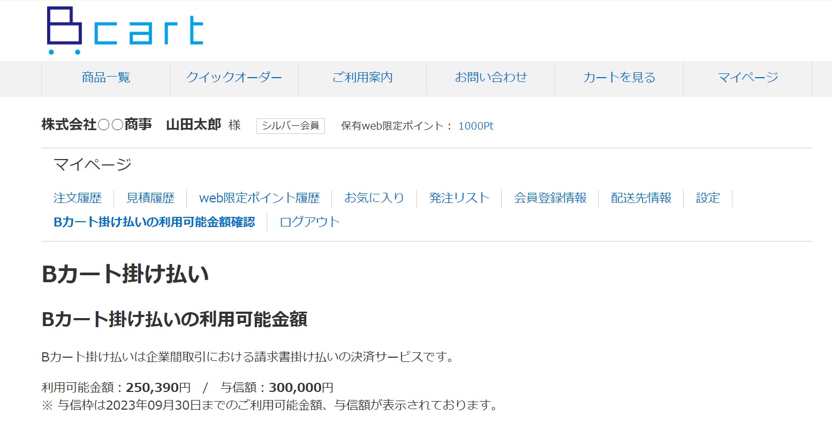Click the 2023年09月30日 credit note line

(270, 405)
